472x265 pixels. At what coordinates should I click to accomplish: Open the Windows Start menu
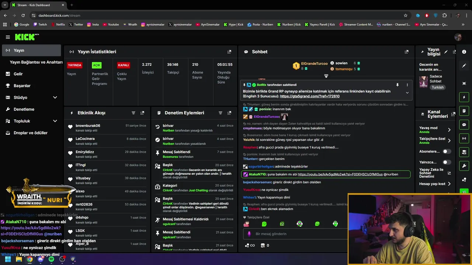tap(8, 259)
